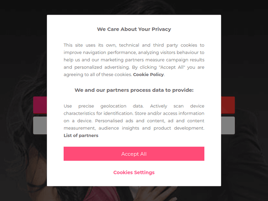
Task: Open Cookies Settings
Action: pos(134,172)
